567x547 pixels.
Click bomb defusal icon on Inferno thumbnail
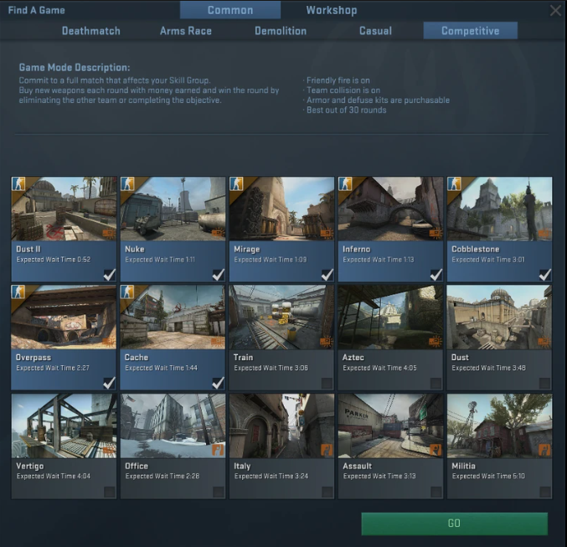coord(436,234)
